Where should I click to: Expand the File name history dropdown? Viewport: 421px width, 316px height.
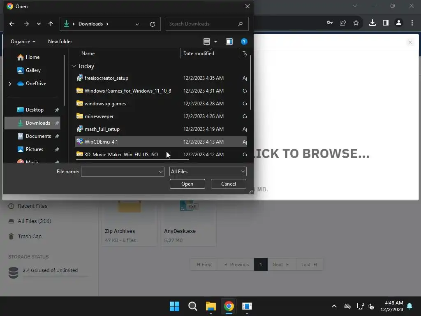point(161,172)
